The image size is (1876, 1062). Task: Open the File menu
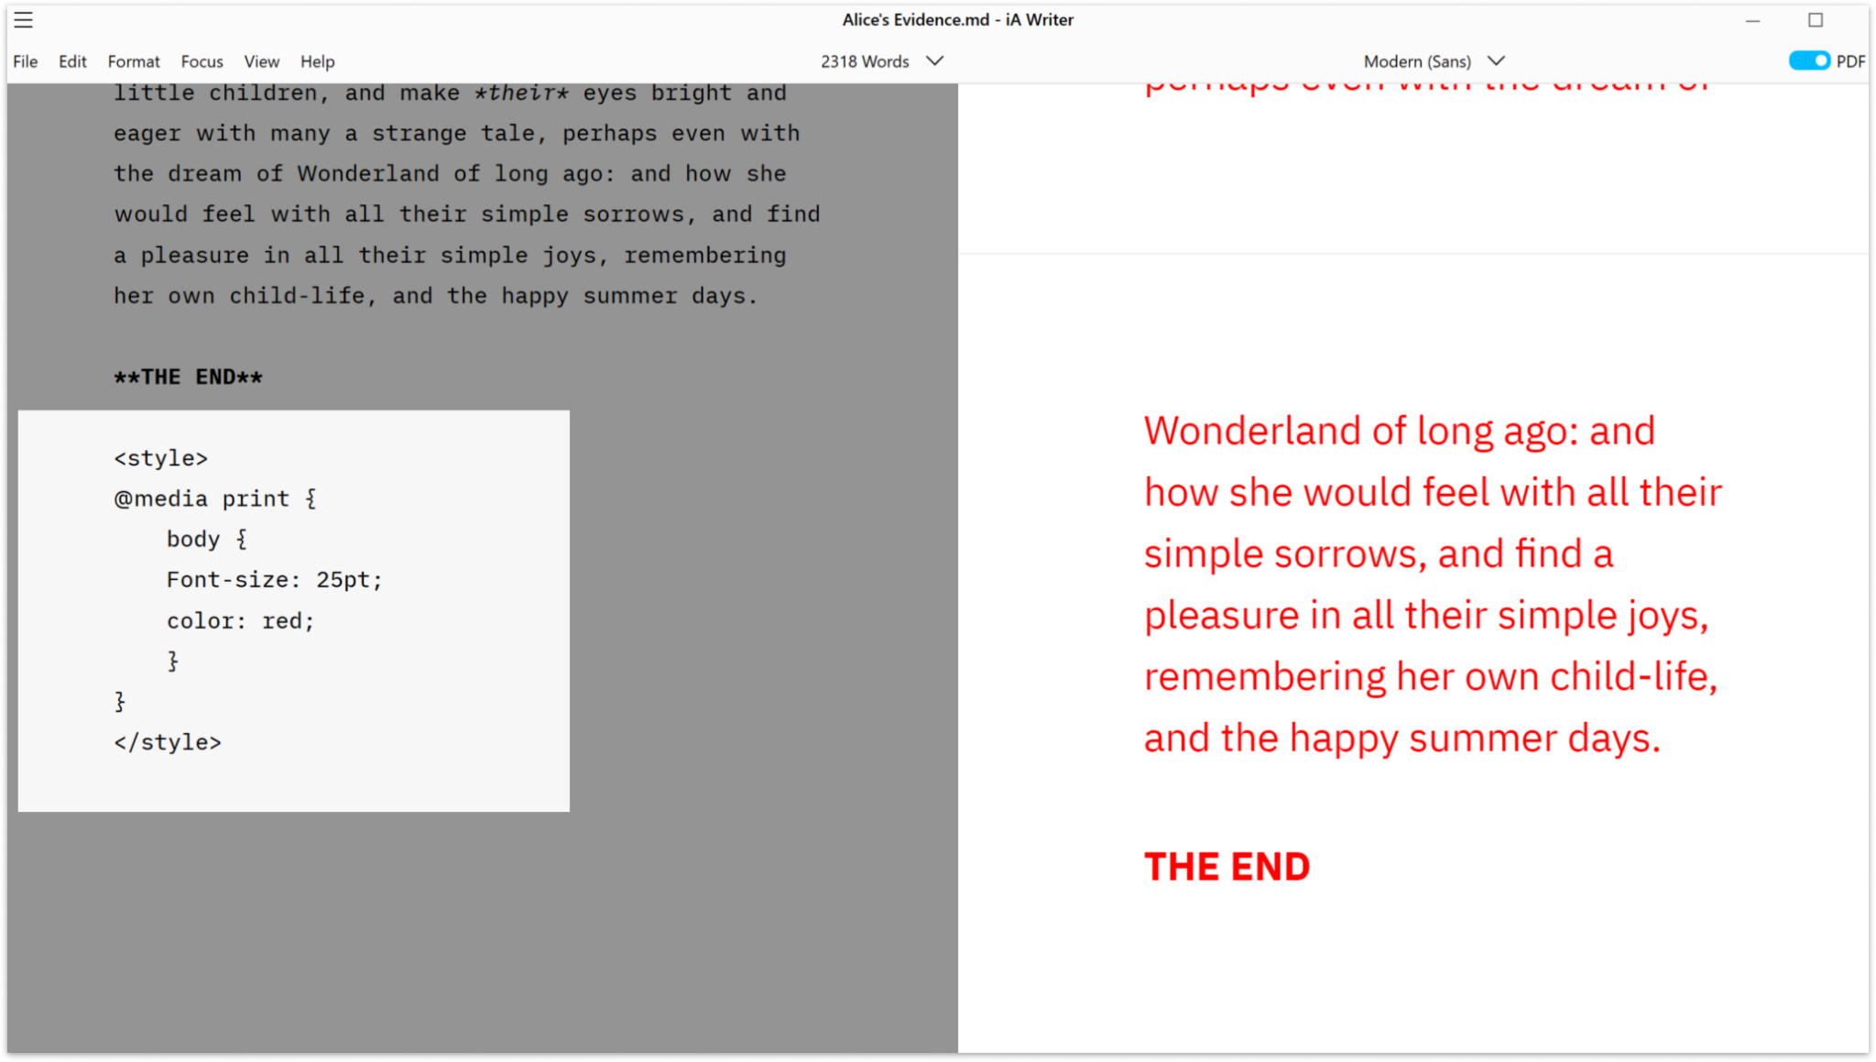click(x=26, y=61)
